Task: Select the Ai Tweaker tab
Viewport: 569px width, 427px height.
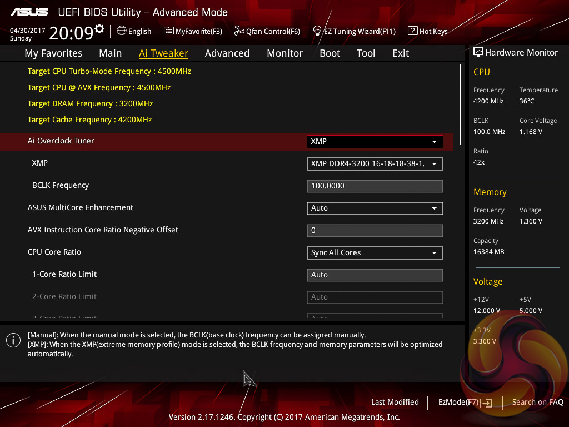Action: click(x=163, y=53)
